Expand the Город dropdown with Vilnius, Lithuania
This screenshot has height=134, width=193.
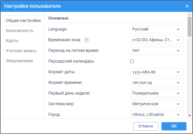click(156, 115)
